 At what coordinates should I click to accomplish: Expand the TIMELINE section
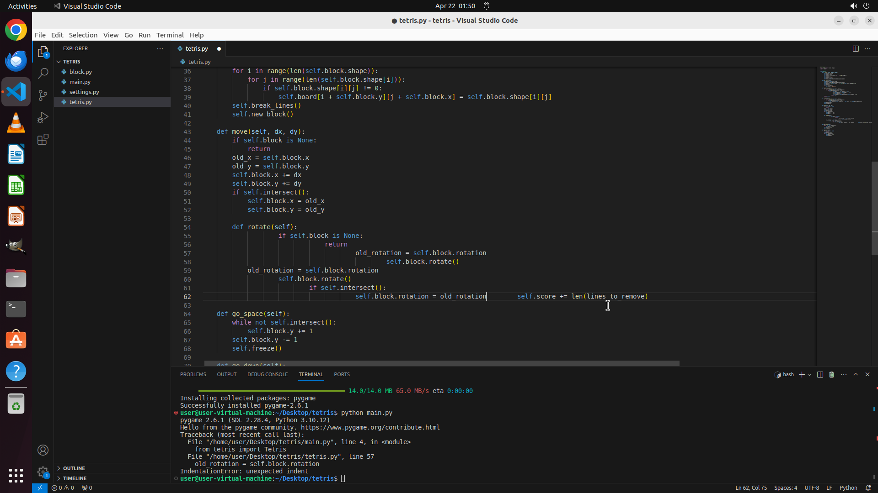75,478
